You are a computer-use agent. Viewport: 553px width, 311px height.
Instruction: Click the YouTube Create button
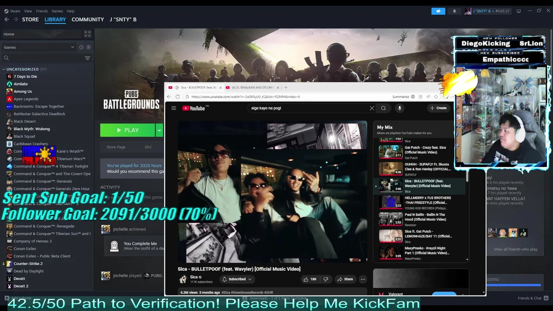(x=438, y=108)
